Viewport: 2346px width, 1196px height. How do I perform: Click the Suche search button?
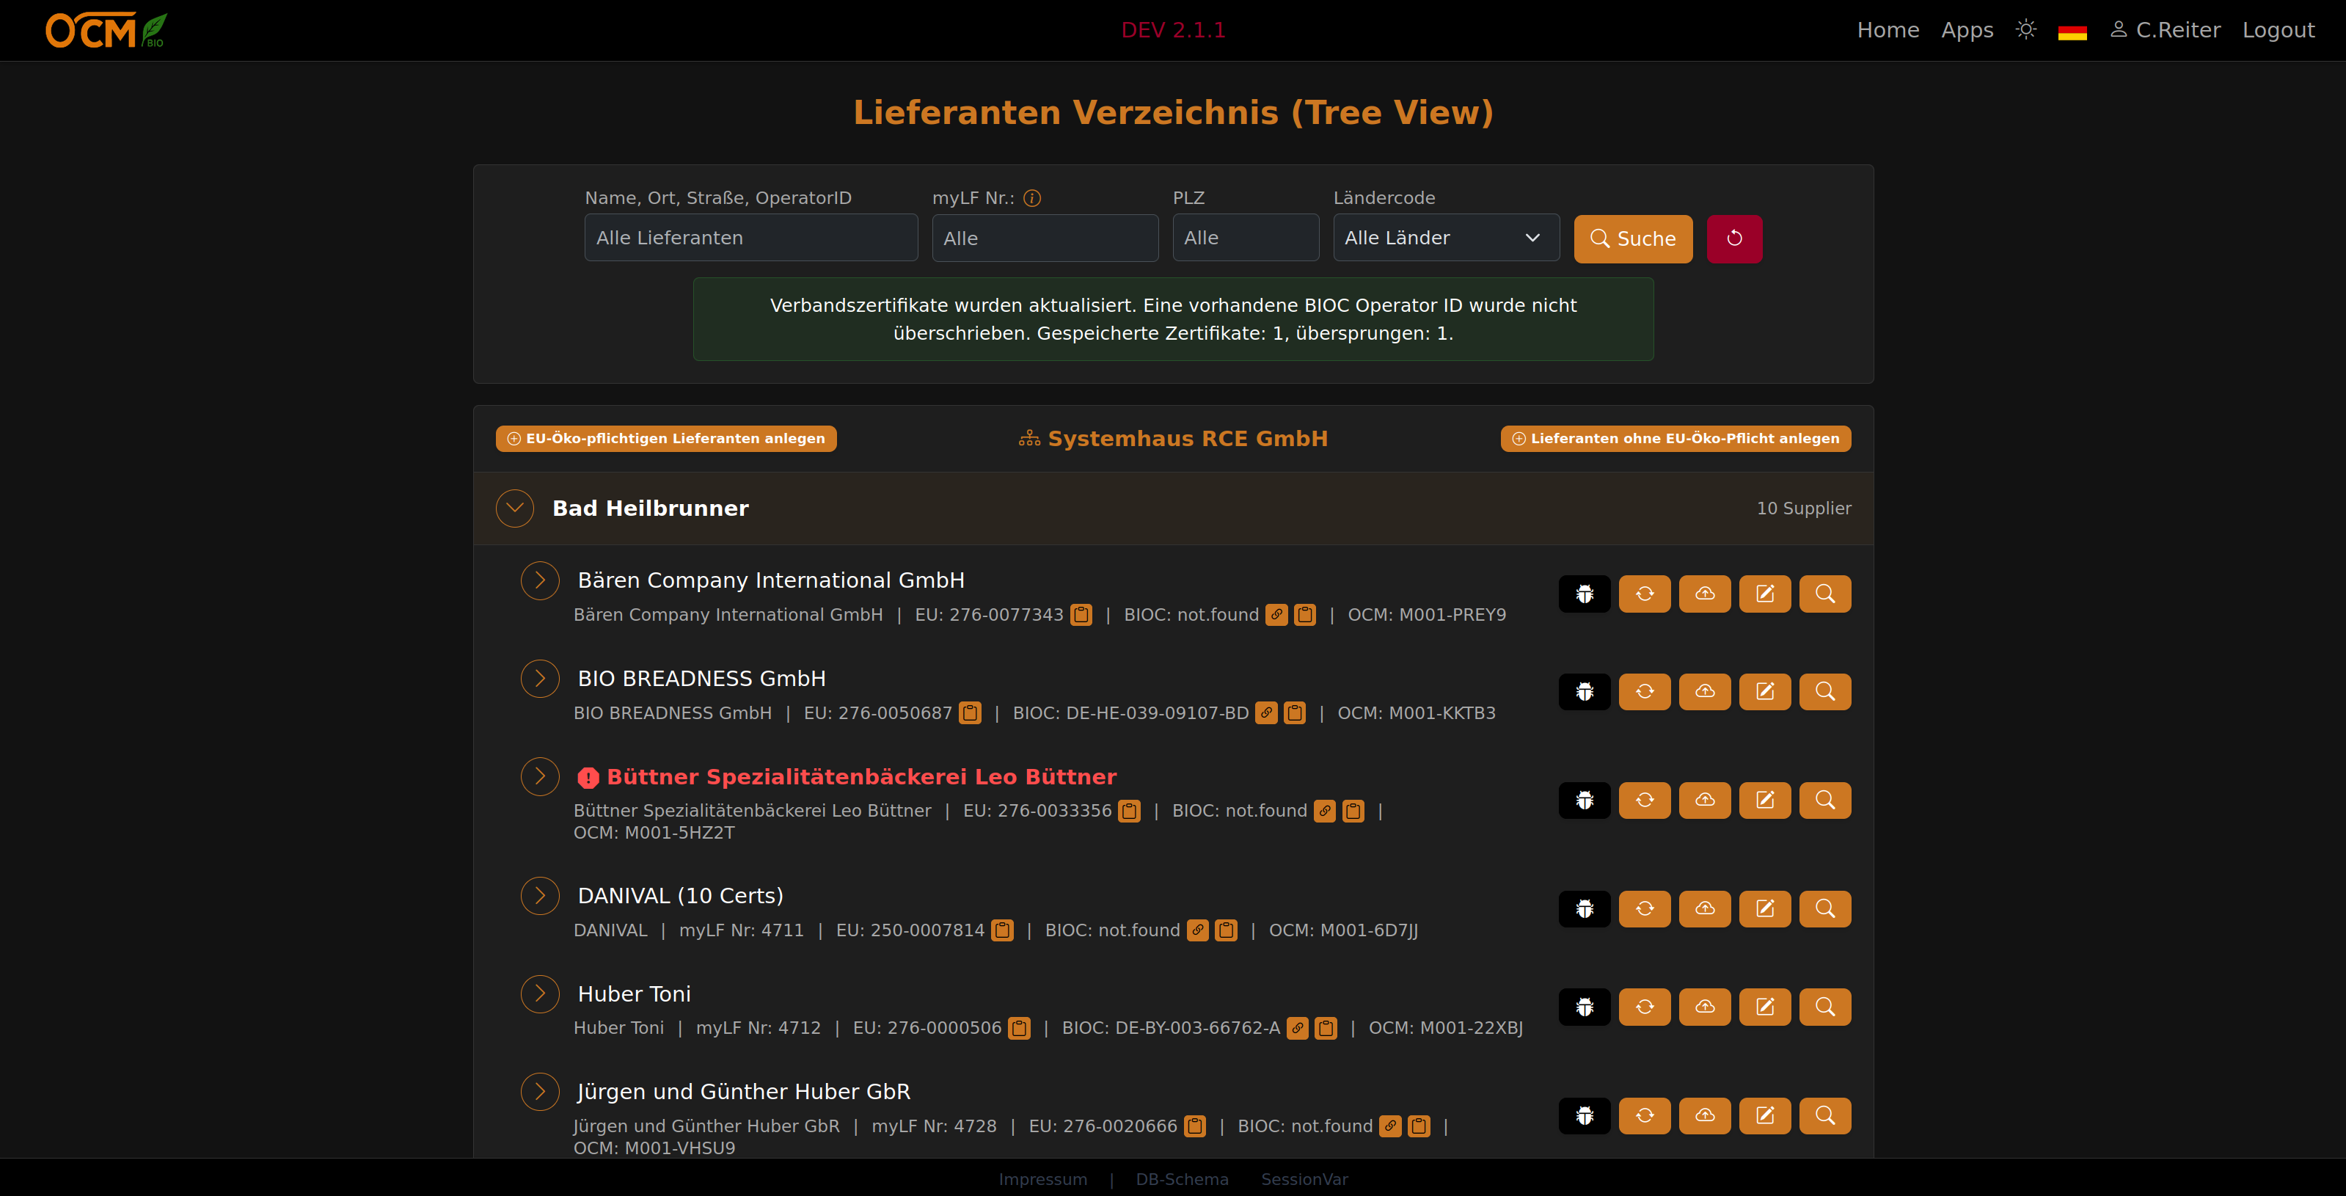coord(1633,238)
